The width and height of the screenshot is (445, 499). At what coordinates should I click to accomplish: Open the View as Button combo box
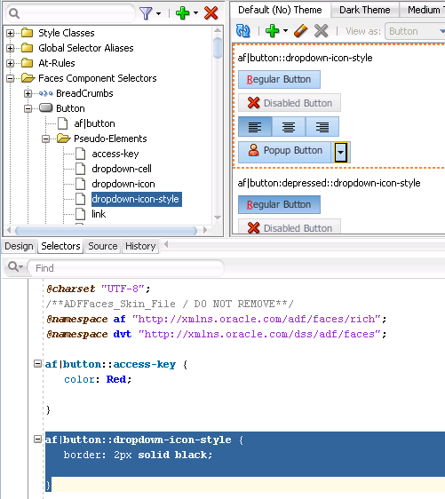tap(415, 31)
